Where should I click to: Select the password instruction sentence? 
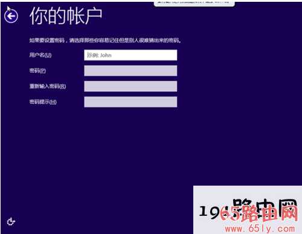coord(105,41)
